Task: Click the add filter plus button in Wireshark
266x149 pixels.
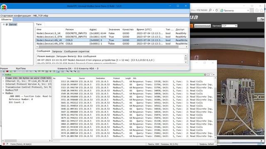Action: pyautogui.click(x=214, y=74)
